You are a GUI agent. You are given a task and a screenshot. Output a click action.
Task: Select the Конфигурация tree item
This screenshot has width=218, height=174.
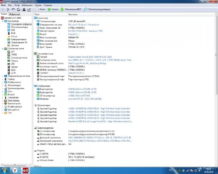pyautogui.click(x=13, y=107)
